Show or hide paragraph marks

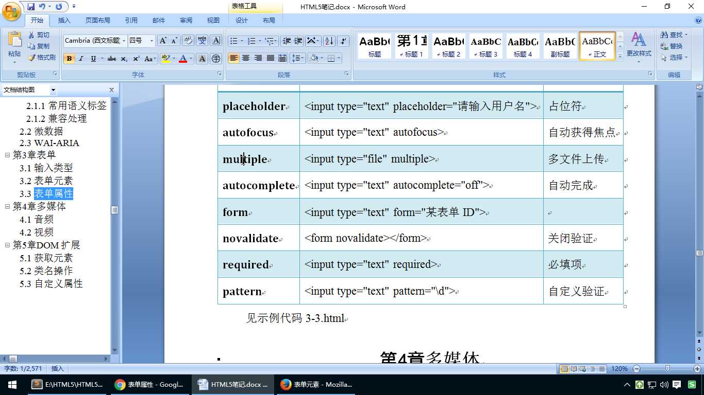point(344,41)
